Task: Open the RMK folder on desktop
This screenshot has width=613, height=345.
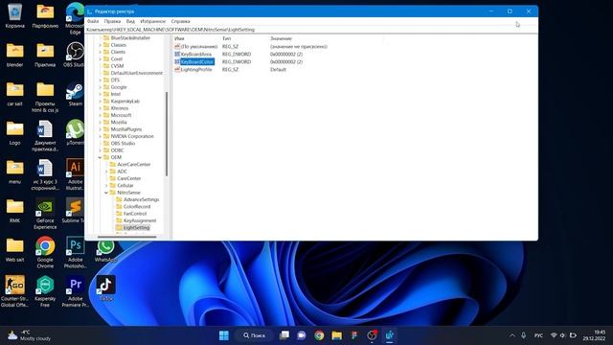Action: click(x=14, y=211)
